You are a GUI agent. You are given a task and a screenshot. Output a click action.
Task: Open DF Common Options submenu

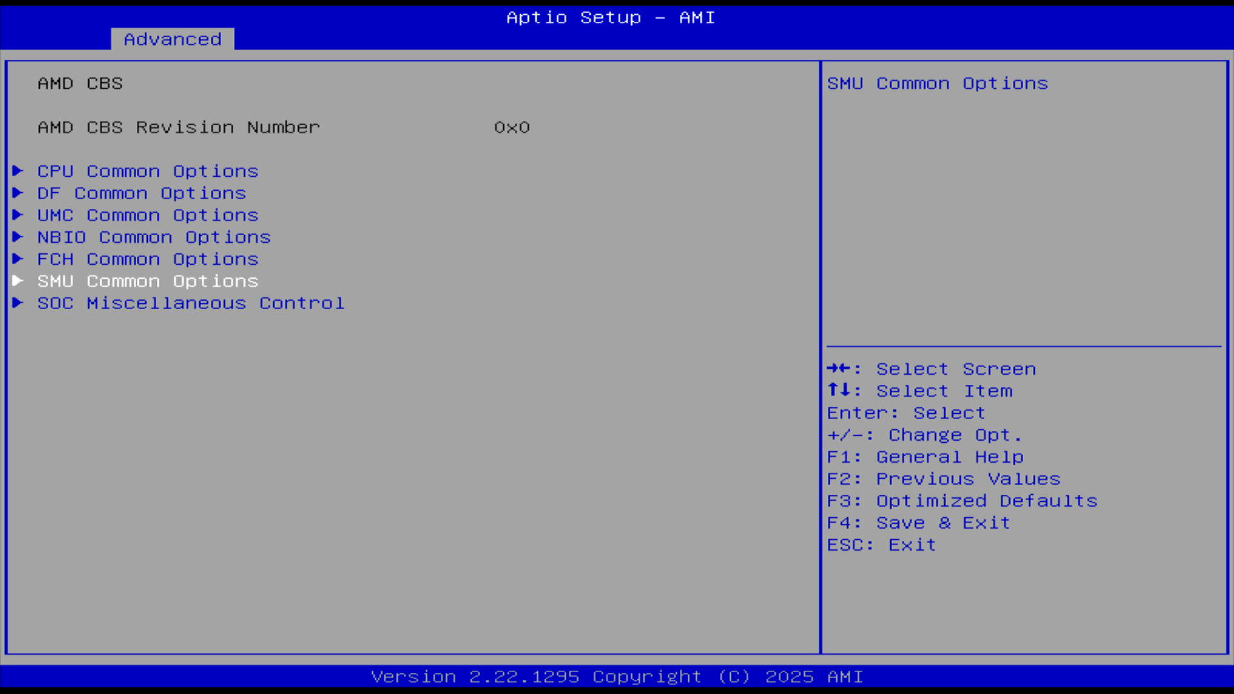coord(141,193)
